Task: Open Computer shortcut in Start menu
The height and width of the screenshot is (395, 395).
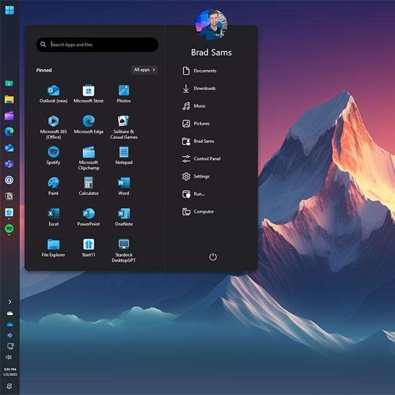Action: pyautogui.click(x=198, y=212)
